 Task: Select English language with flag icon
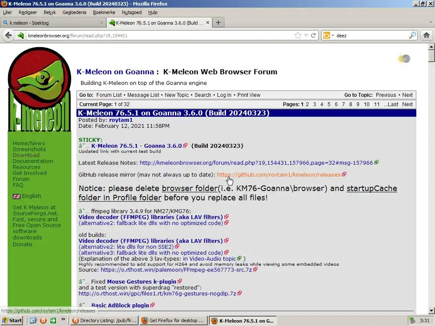tap(27, 196)
